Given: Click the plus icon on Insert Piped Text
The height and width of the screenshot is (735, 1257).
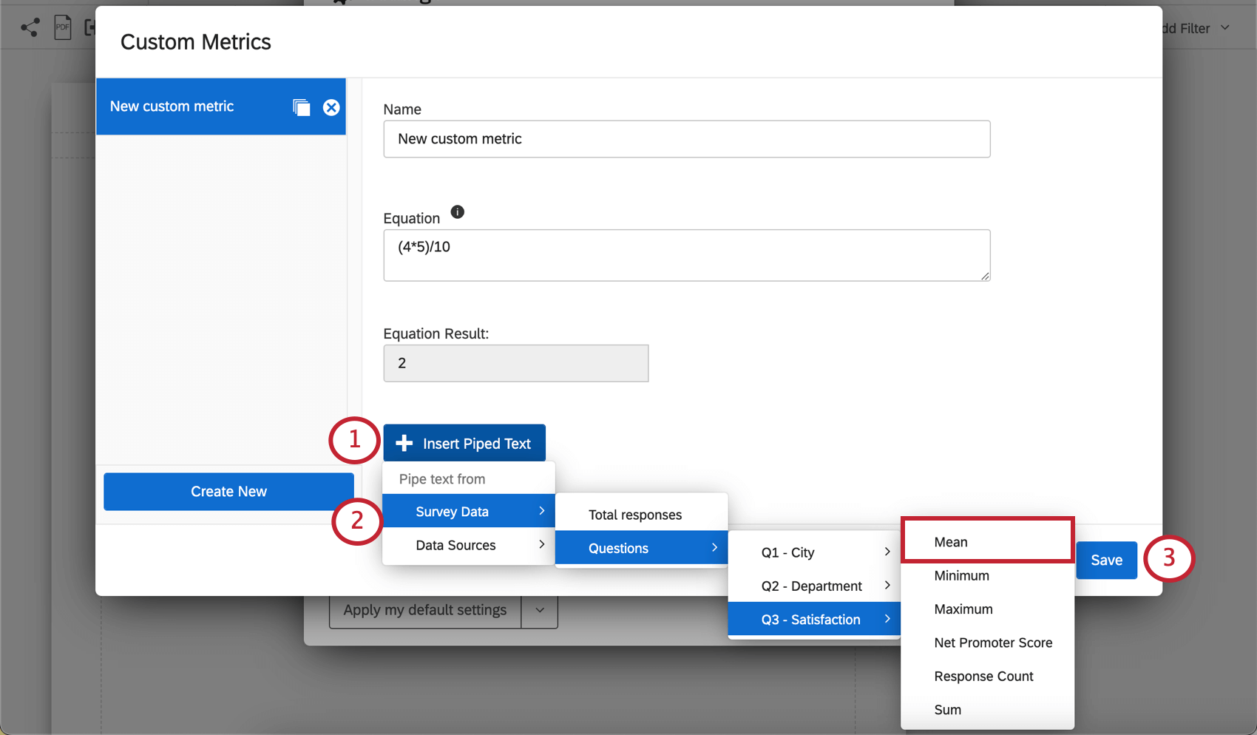Looking at the screenshot, I should coord(404,442).
